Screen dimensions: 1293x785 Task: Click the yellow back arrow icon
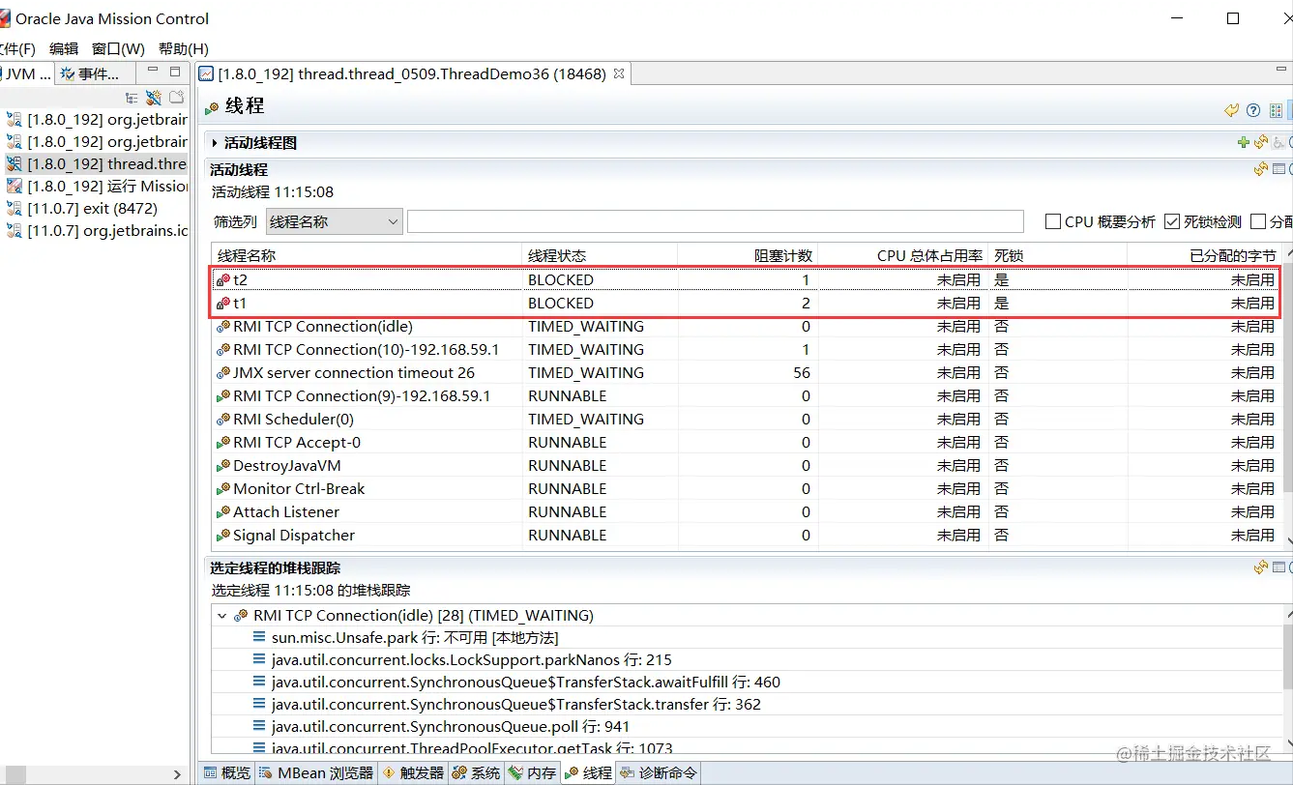[1231, 110]
